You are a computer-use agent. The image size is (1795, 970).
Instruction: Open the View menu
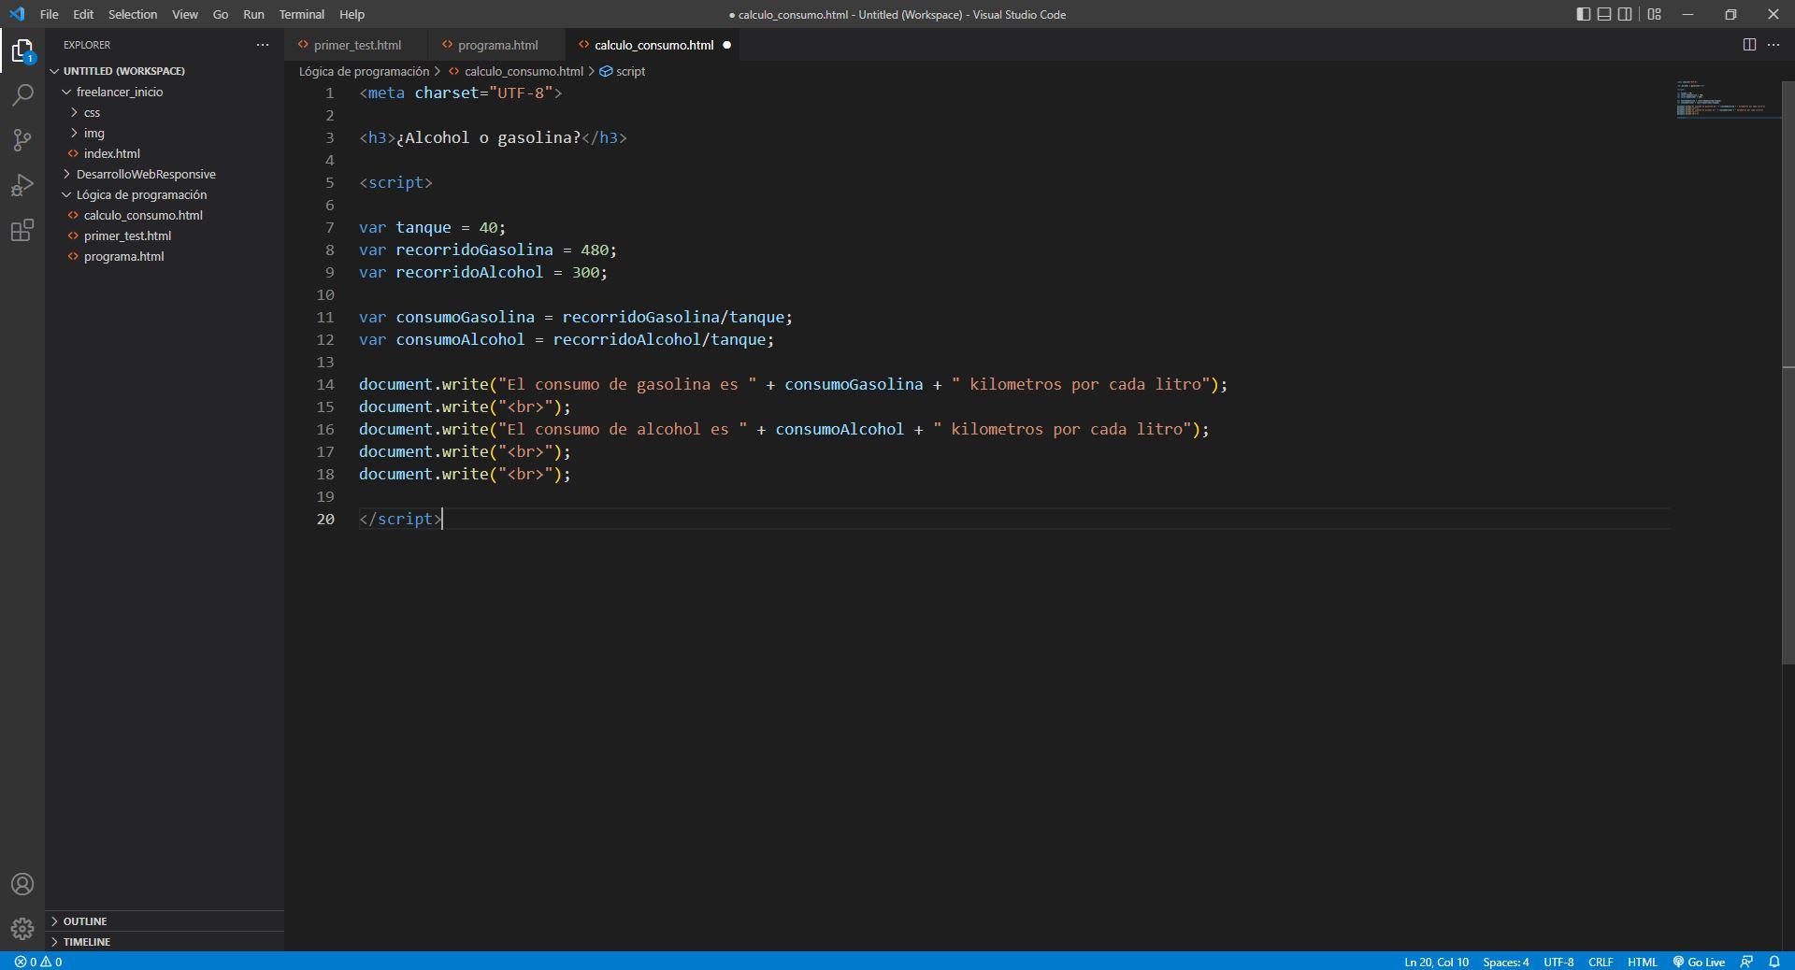[185, 14]
